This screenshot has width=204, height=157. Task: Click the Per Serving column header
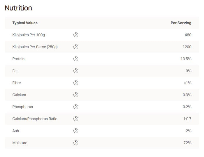(x=181, y=23)
